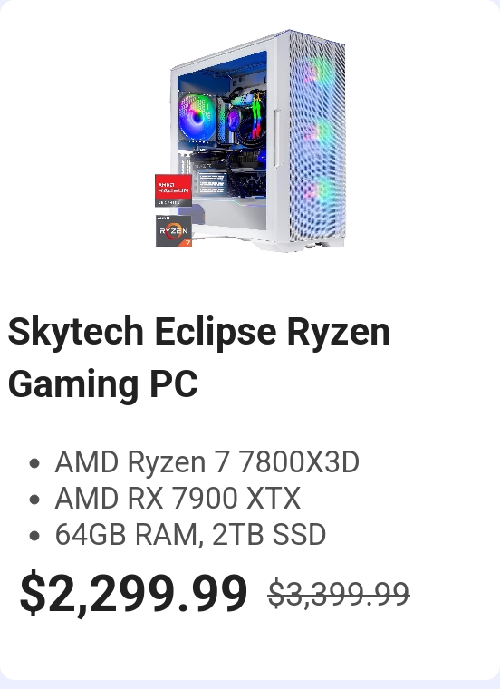Click the Skytech Eclipse PC product image

click(250, 141)
